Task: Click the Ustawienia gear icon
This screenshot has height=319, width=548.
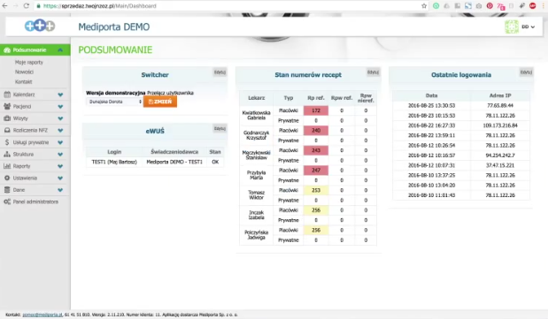Action: tap(7, 178)
